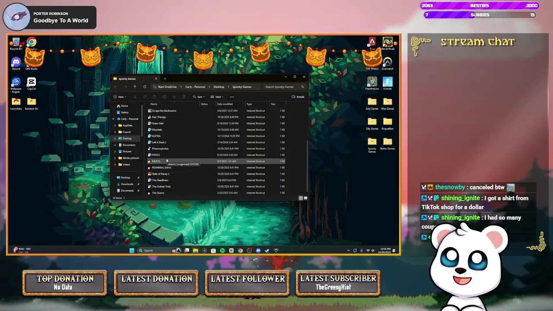Viewport: 553px width, 311px height.
Task: Sort by the Date modified column
Action: pyautogui.click(x=231, y=104)
